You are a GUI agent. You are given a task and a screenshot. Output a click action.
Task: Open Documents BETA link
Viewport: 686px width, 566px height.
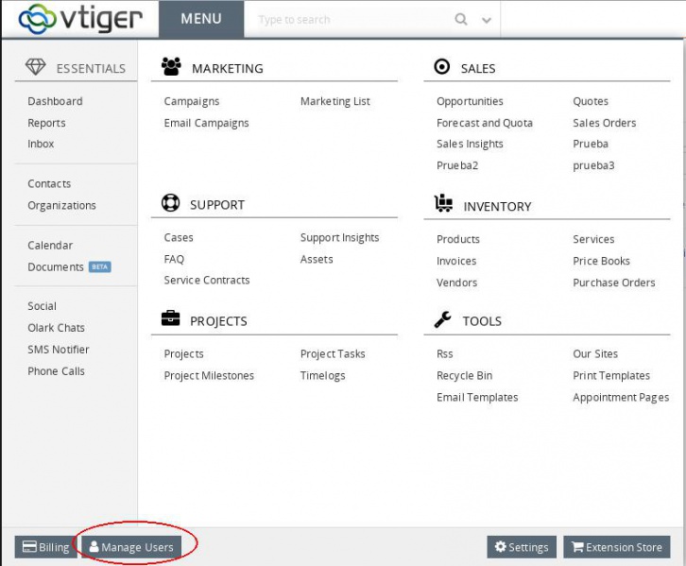pyautogui.click(x=56, y=267)
